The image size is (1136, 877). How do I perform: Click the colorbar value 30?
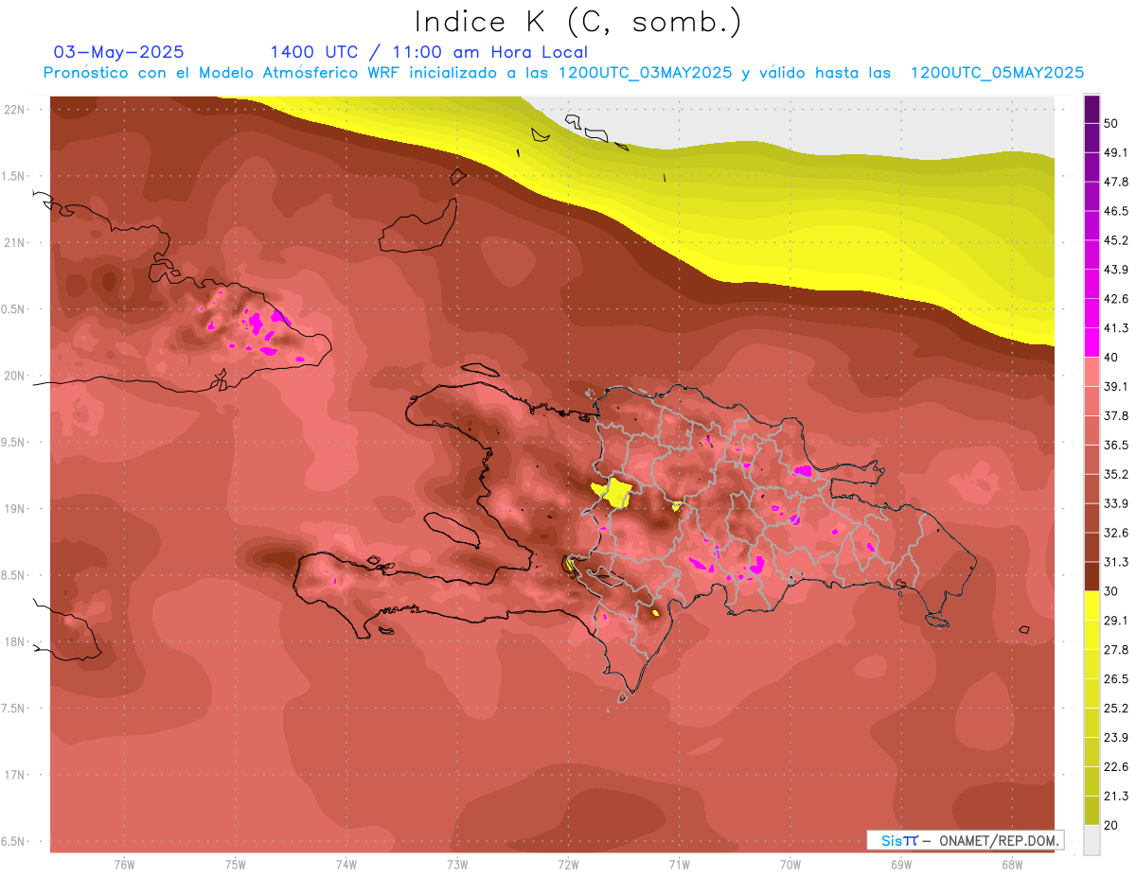(x=1112, y=591)
